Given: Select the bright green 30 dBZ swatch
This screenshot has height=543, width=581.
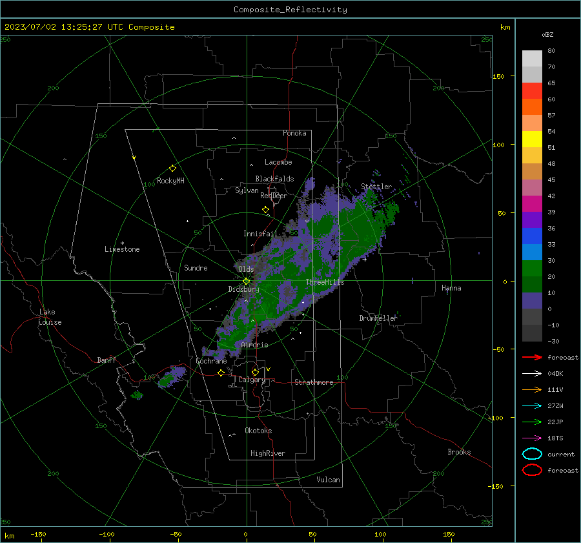Looking at the screenshot, I should tap(532, 269).
